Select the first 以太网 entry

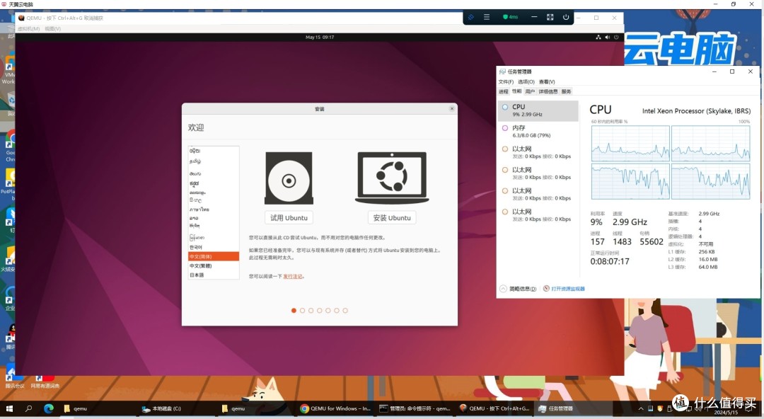tap(538, 152)
